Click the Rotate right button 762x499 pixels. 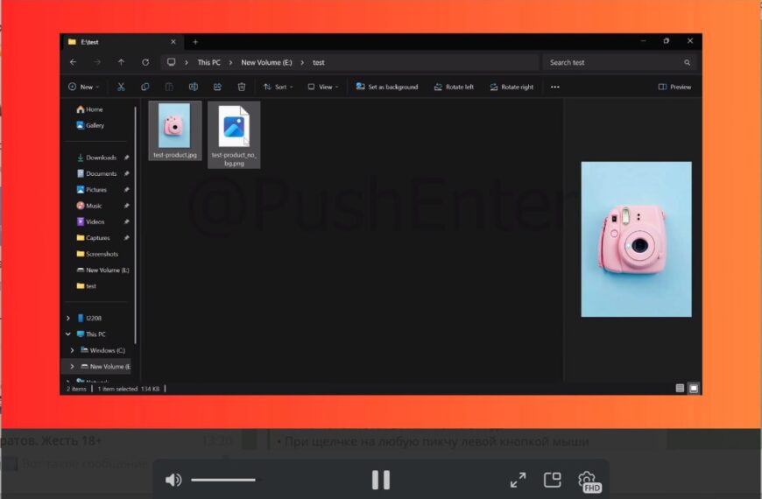(x=512, y=87)
